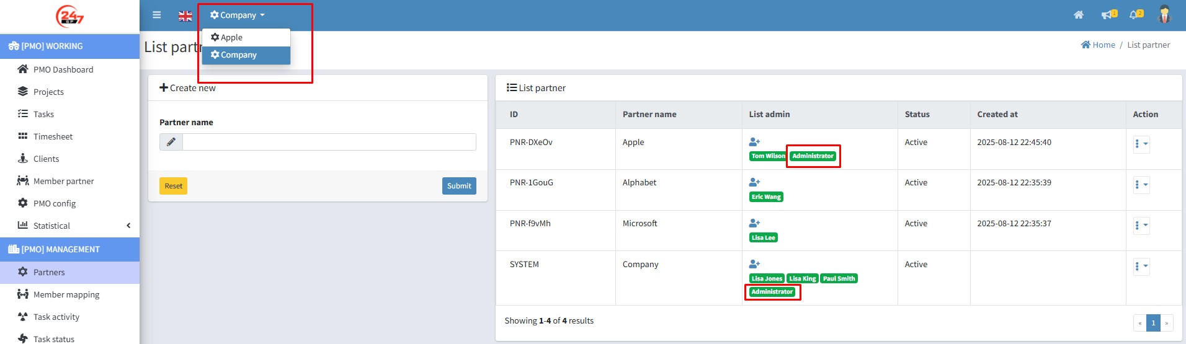Click the yellow Reset button

(174, 186)
